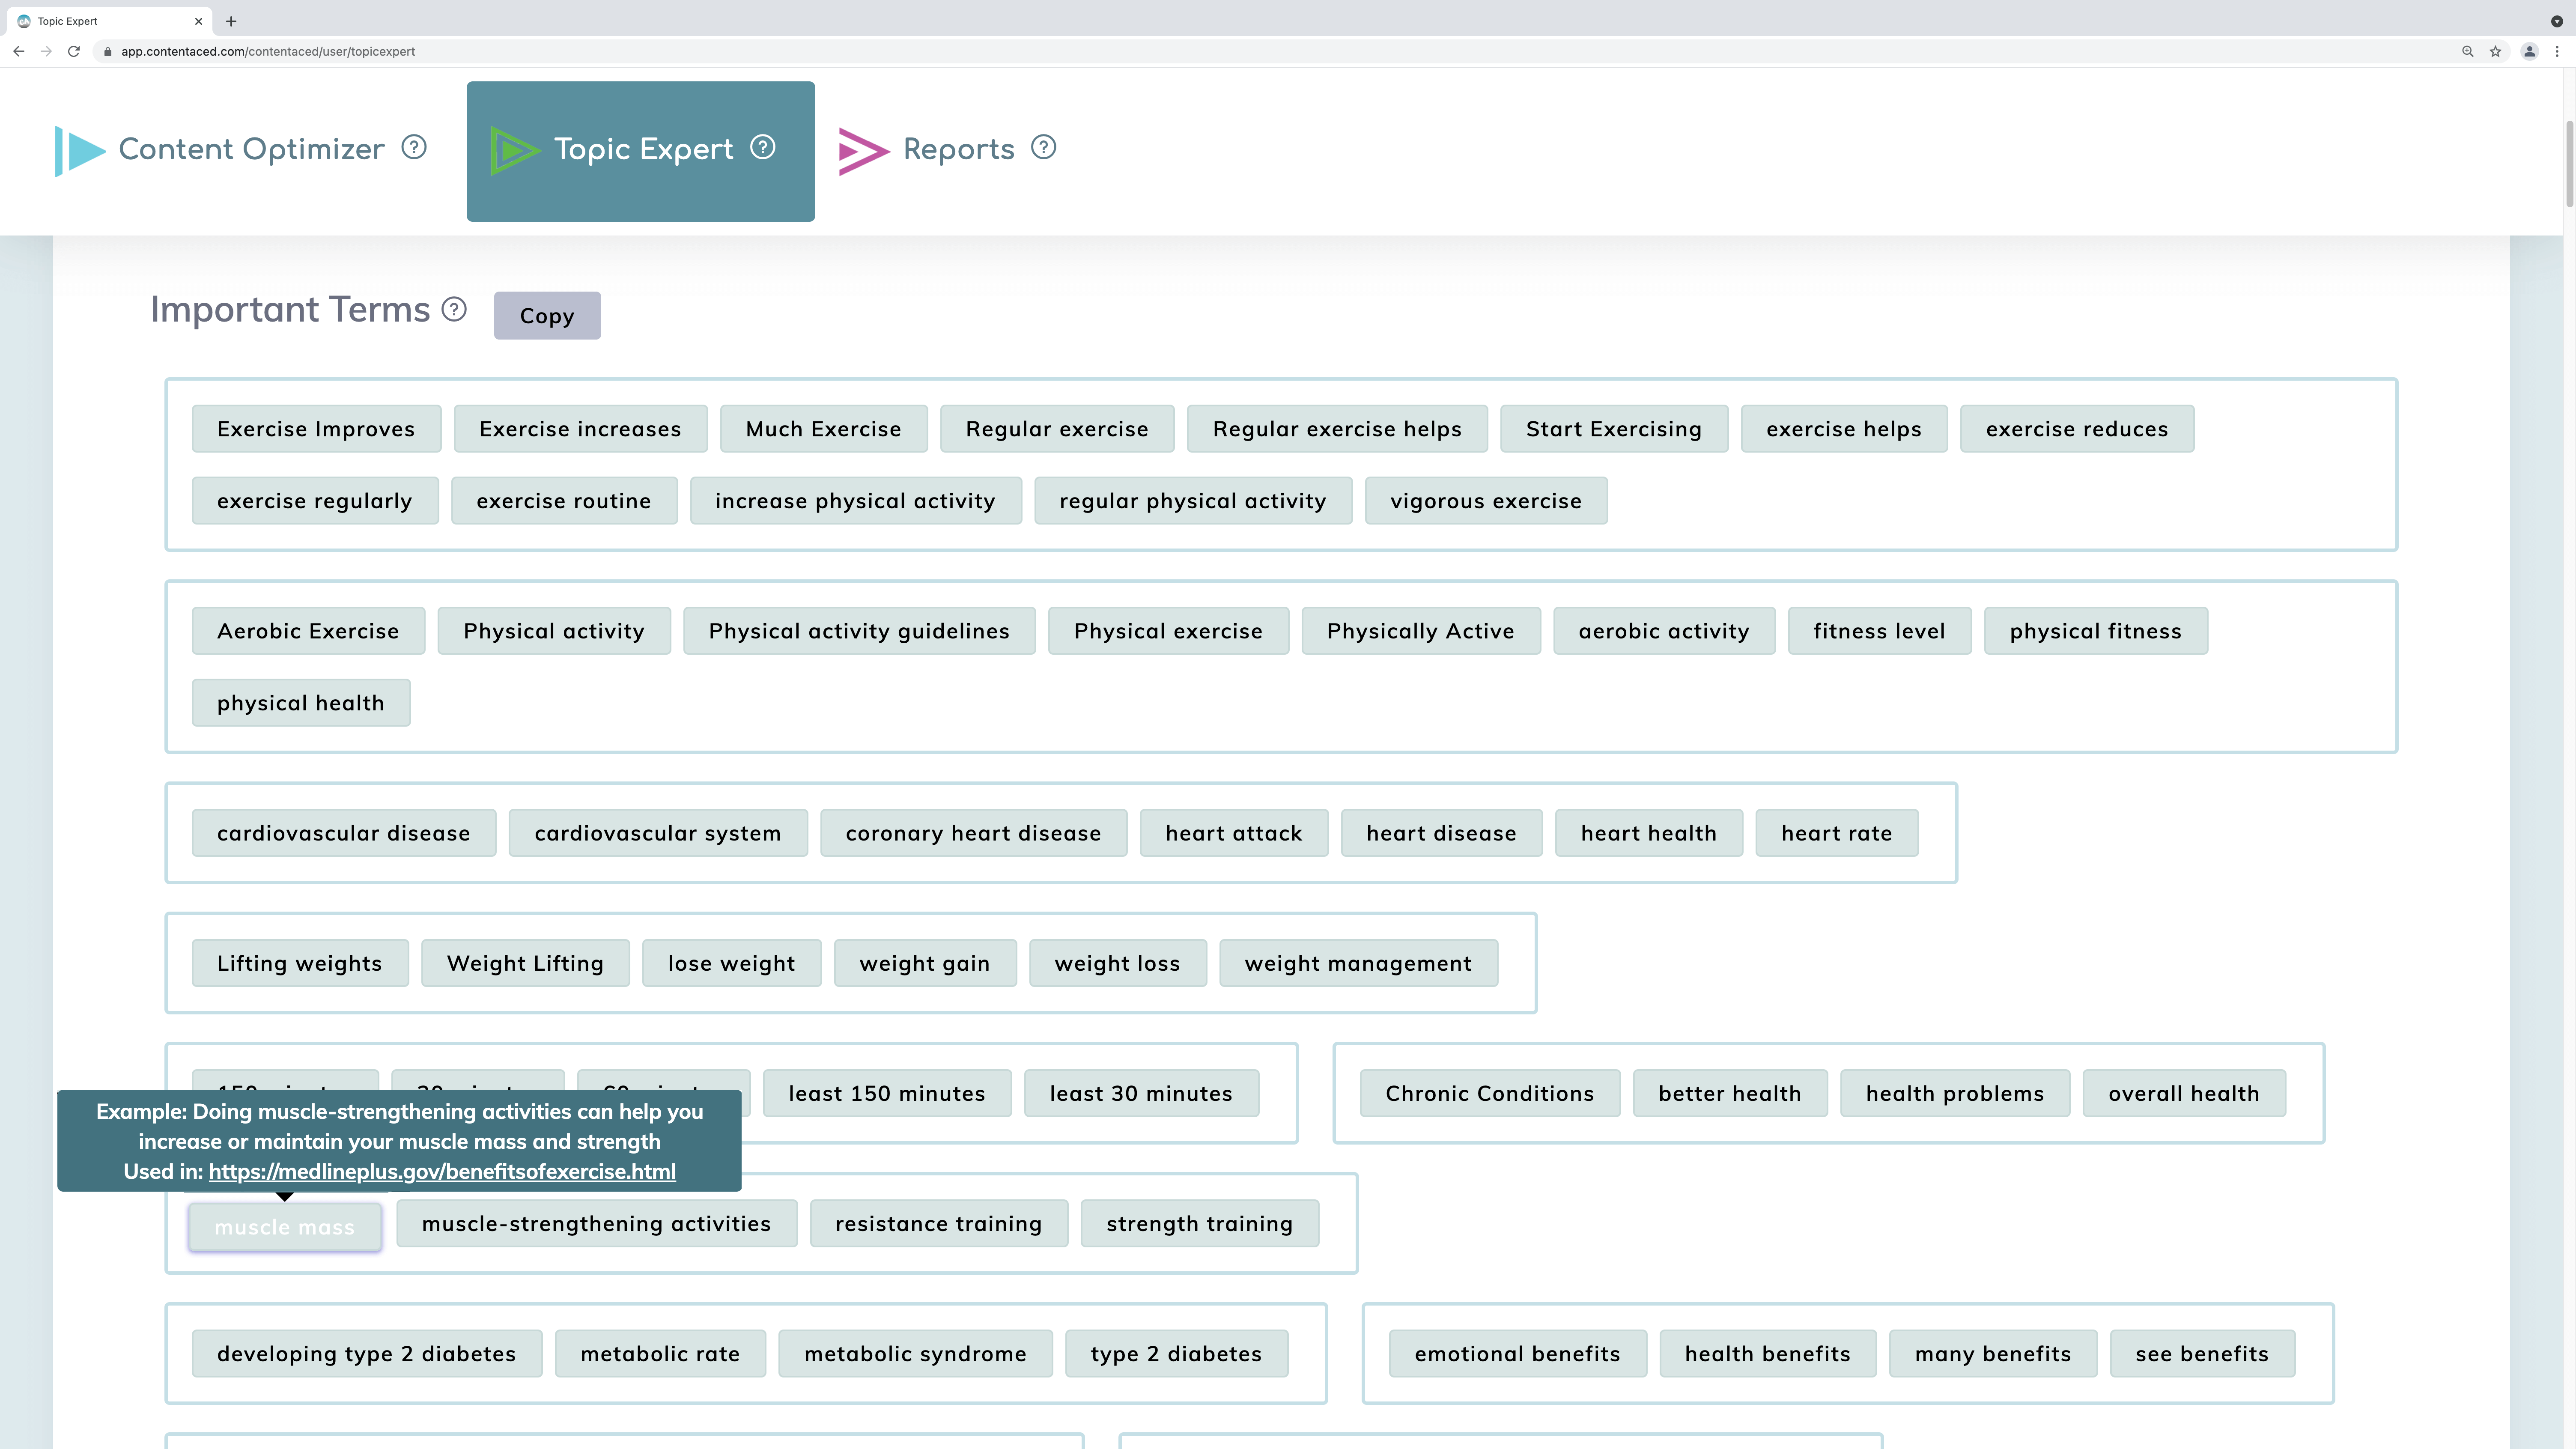Viewport: 2576px width, 1449px height.
Task: Click the site lock icon in address bar
Action: pos(108,51)
